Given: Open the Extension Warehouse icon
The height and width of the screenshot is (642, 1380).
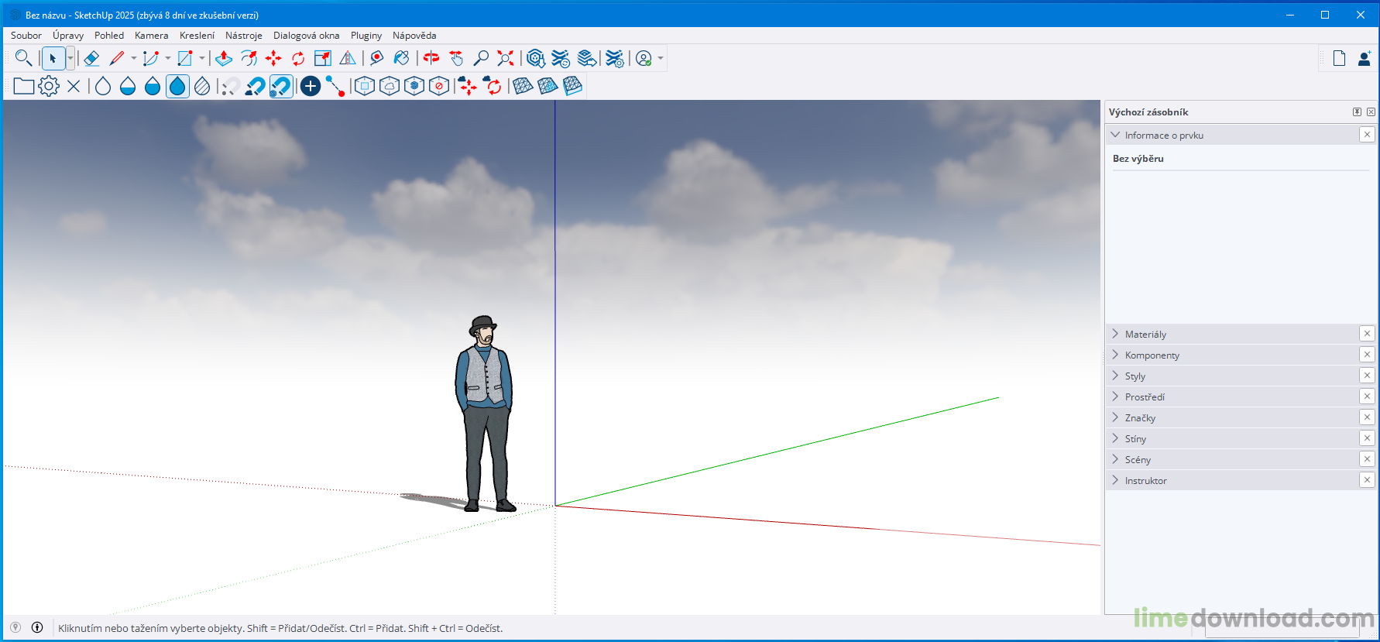Looking at the screenshot, I should (x=561, y=58).
